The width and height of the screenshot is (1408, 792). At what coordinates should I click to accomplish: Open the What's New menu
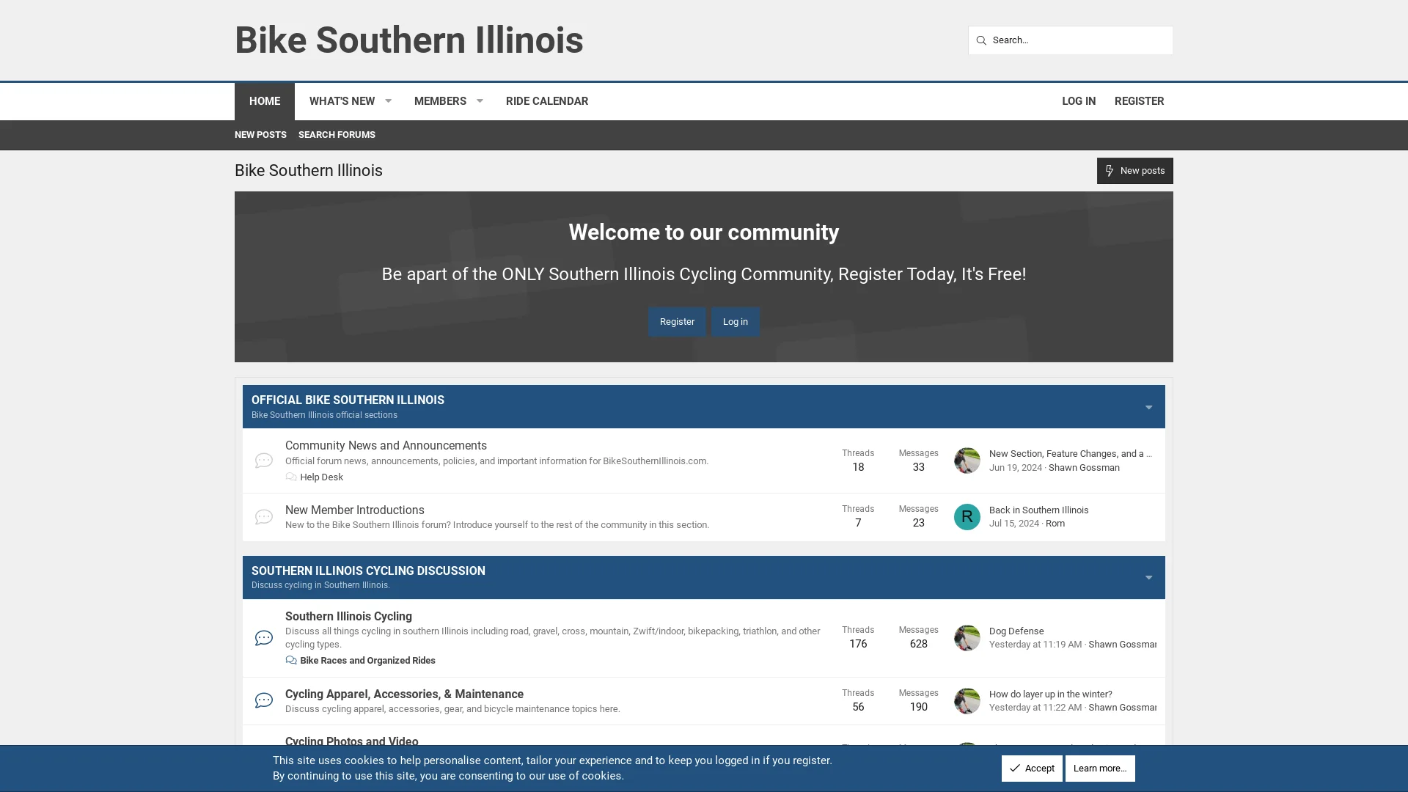pos(342,101)
